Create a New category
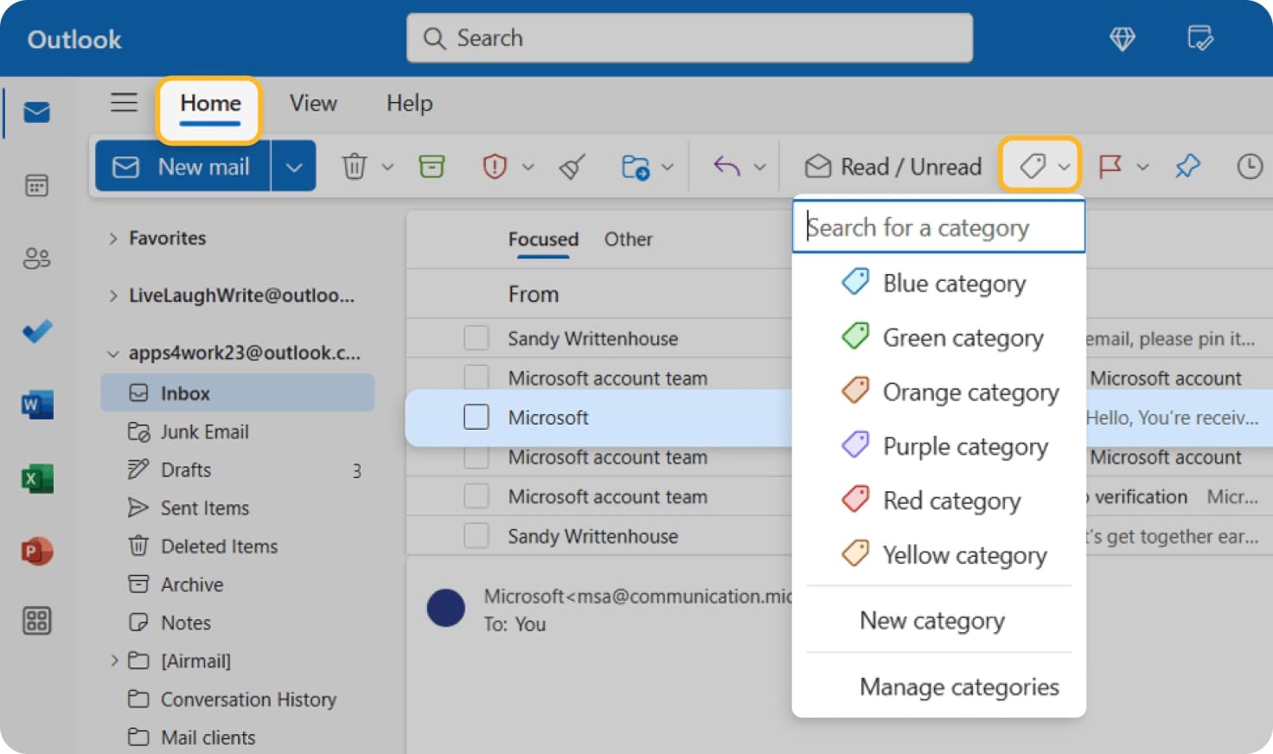 [931, 620]
